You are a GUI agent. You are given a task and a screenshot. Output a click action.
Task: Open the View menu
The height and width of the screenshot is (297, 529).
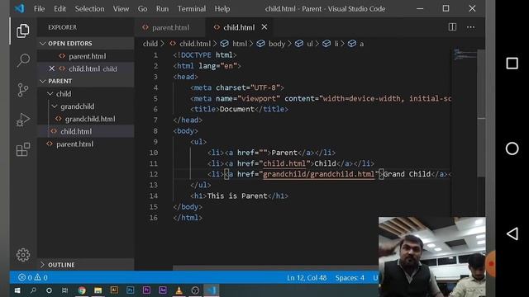(x=121, y=9)
